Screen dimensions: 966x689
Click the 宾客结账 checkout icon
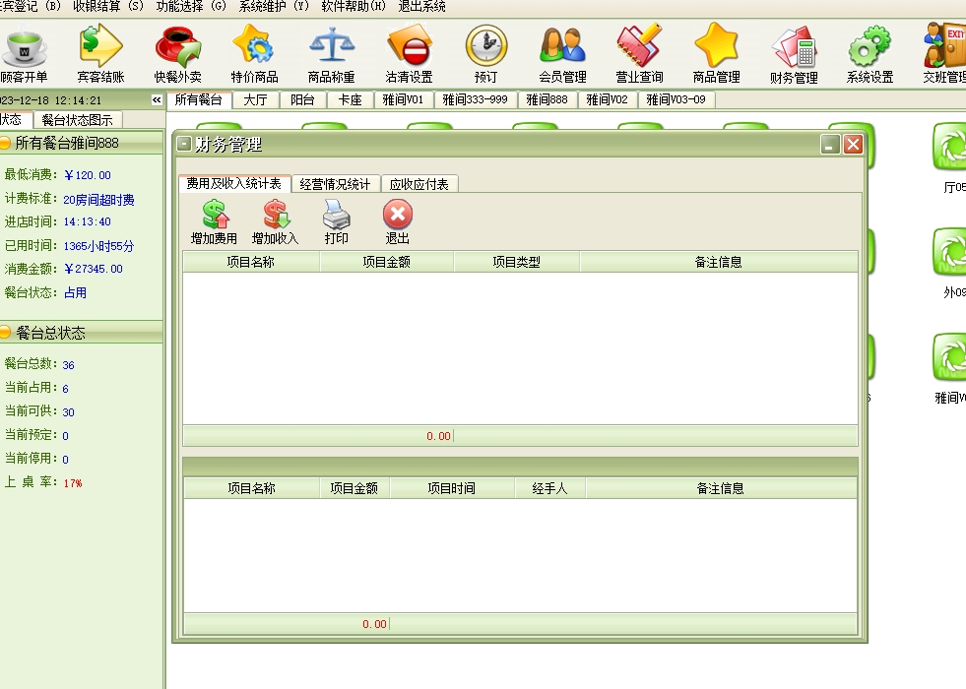[100, 54]
